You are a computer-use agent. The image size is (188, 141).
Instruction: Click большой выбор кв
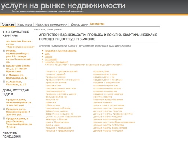pos(56,97)
